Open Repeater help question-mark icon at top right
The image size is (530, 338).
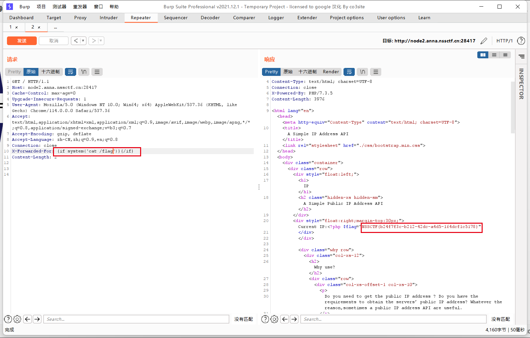521,41
